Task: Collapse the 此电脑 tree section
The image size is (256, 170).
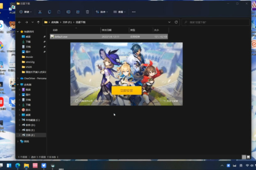Action: (18, 85)
